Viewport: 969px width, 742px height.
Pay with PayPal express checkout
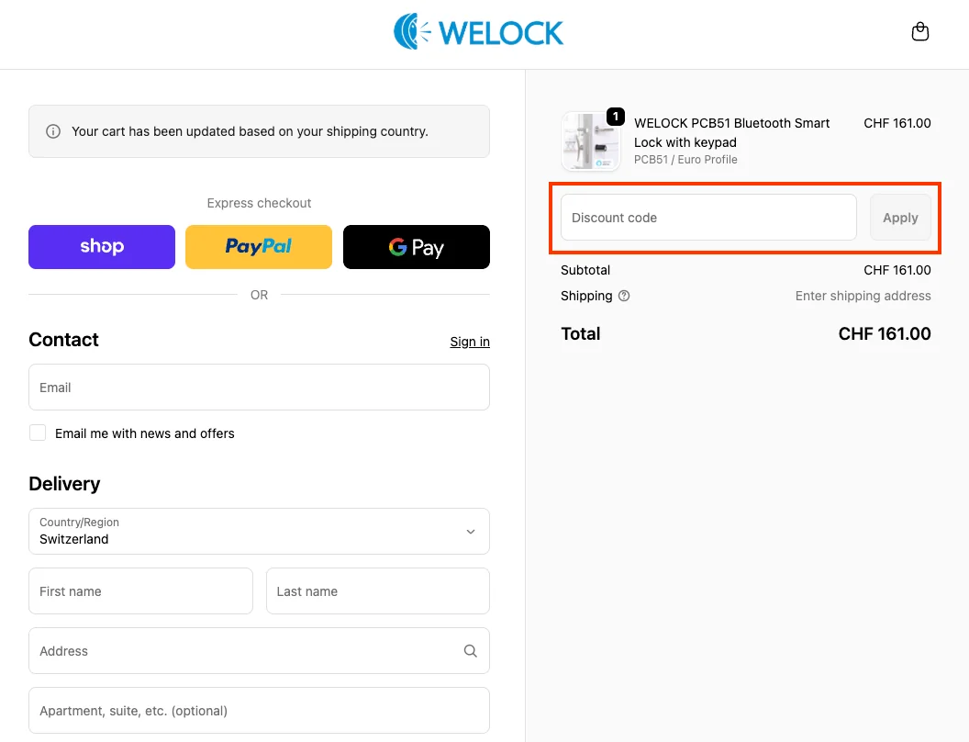pos(258,246)
